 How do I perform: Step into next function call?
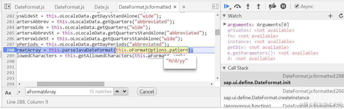coord(248,6)
